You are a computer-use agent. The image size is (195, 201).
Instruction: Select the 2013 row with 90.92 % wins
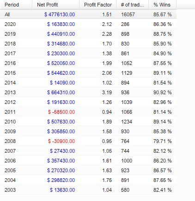88,92
